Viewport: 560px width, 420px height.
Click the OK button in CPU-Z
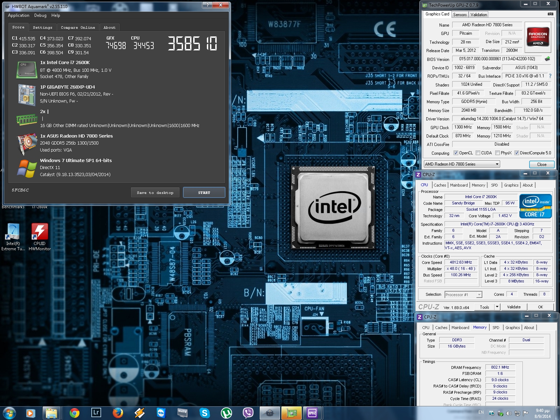pos(540,307)
